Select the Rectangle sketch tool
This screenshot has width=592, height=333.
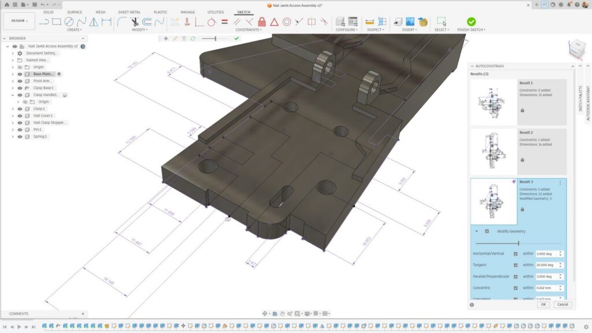point(56,22)
